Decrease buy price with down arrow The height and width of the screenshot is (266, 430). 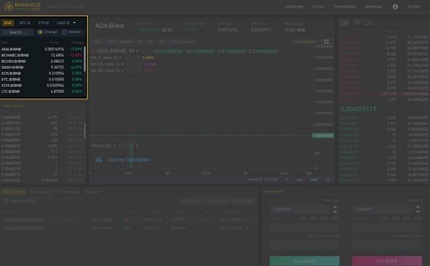coord(335,212)
